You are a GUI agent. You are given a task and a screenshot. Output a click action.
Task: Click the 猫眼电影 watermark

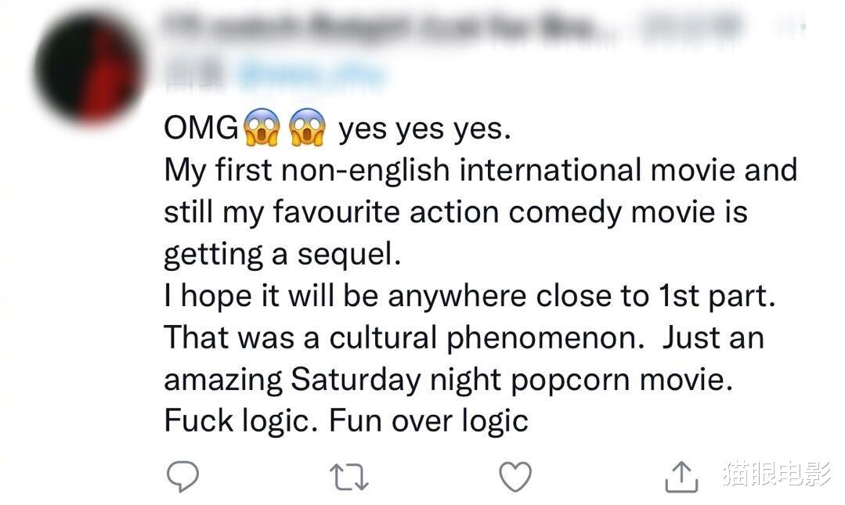777,474
